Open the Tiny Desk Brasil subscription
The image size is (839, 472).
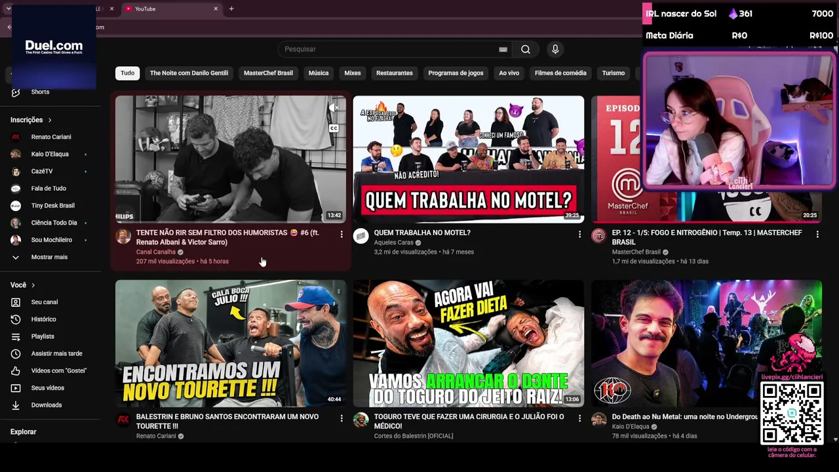49,206
